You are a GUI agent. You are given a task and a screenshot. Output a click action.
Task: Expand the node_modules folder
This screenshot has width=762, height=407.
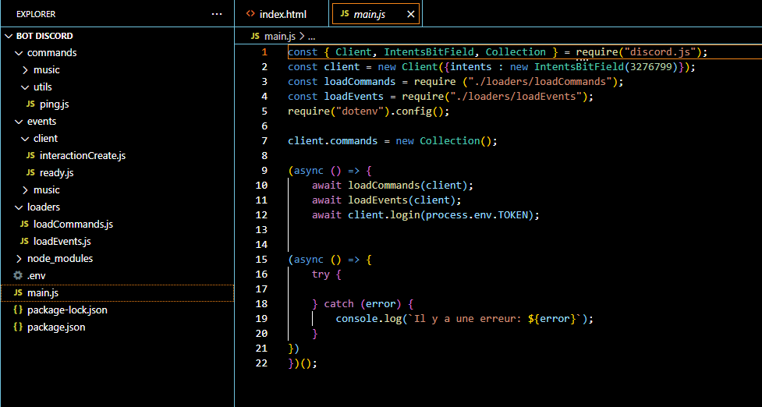tap(19, 259)
